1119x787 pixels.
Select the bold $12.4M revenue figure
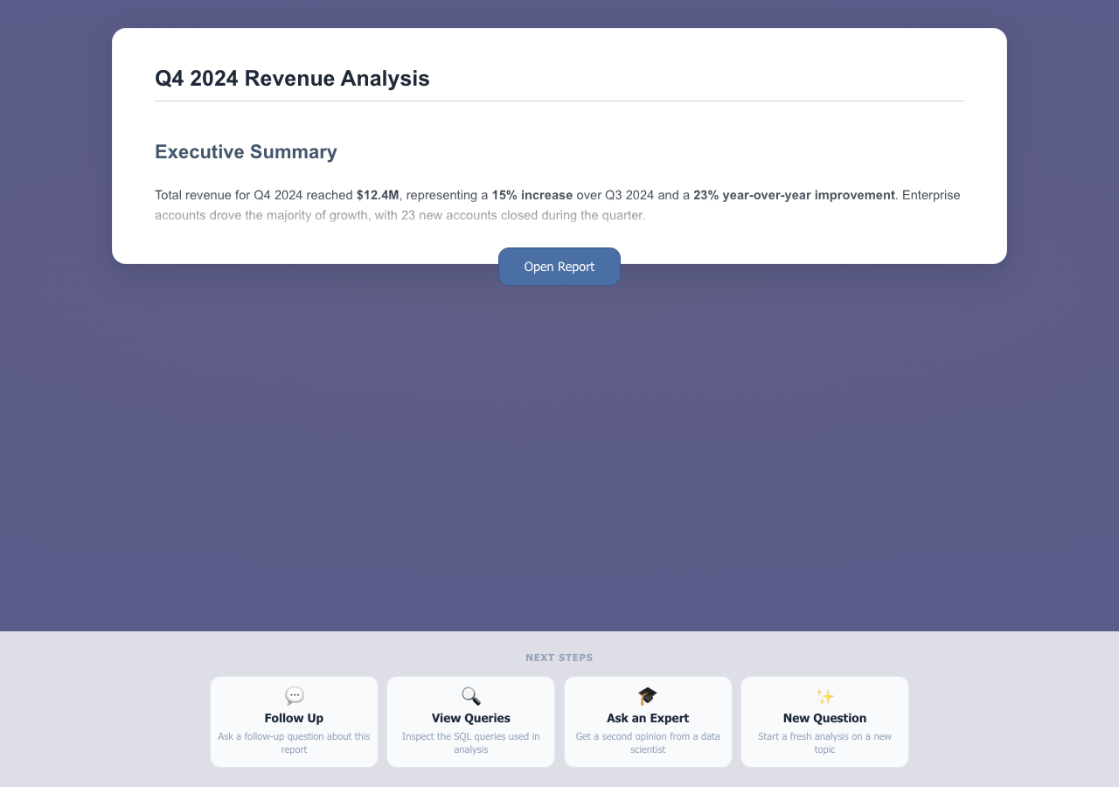(x=377, y=195)
